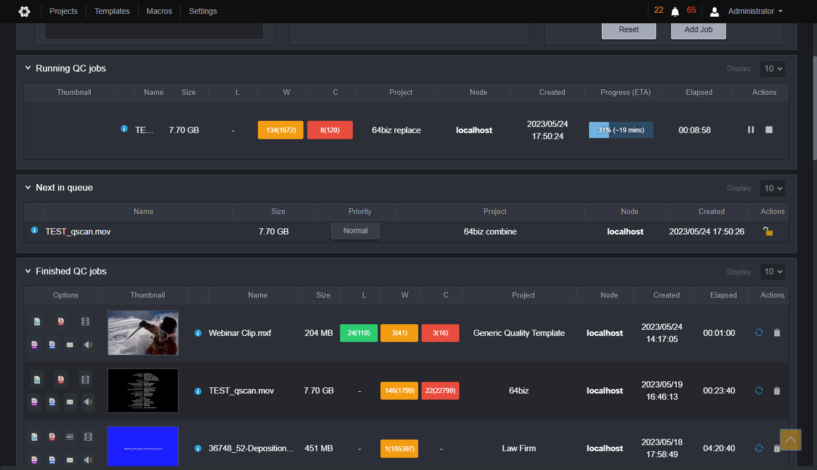Show info for running TE... job

coord(124,129)
